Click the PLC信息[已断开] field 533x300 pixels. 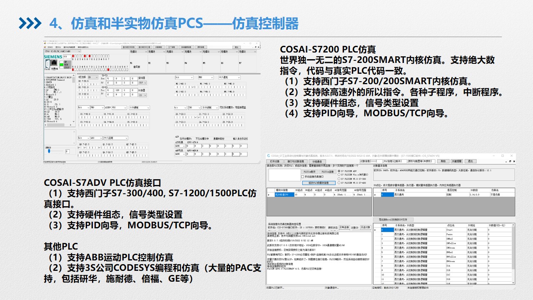coord(395,161)
